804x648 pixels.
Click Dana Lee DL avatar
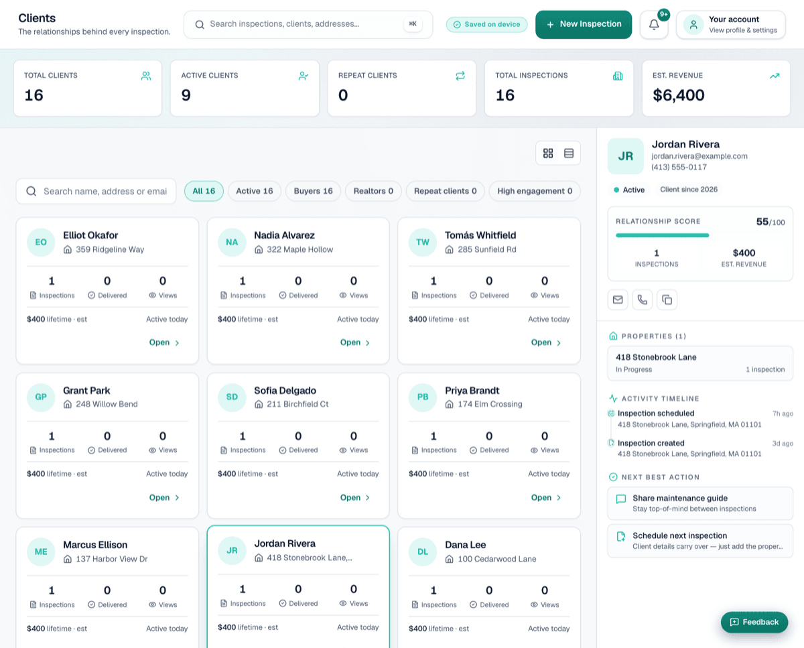coord(423,552)
